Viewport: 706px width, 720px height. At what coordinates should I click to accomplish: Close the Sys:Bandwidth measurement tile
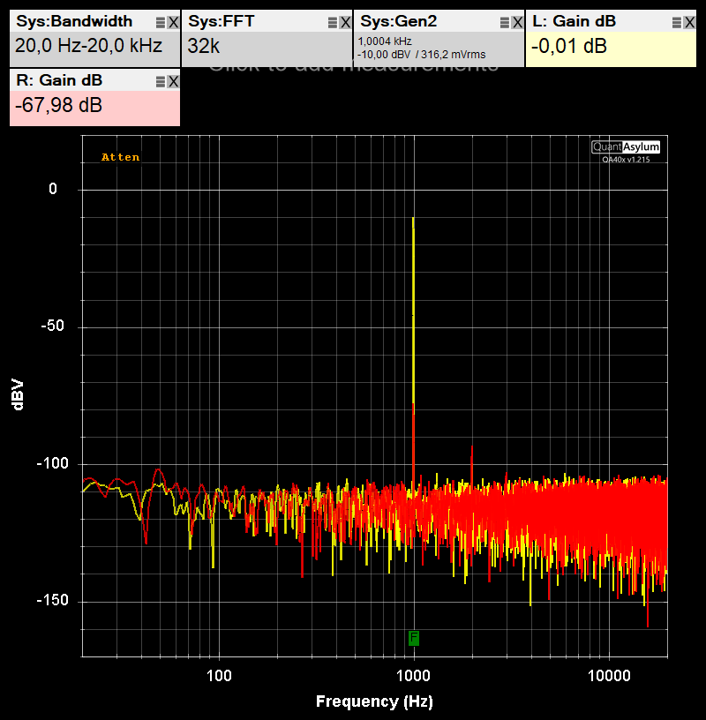coord(173,22)
